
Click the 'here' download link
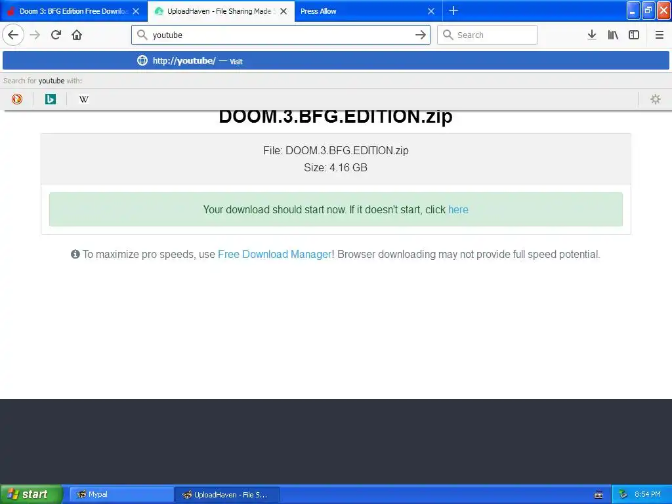coord(458,209)
